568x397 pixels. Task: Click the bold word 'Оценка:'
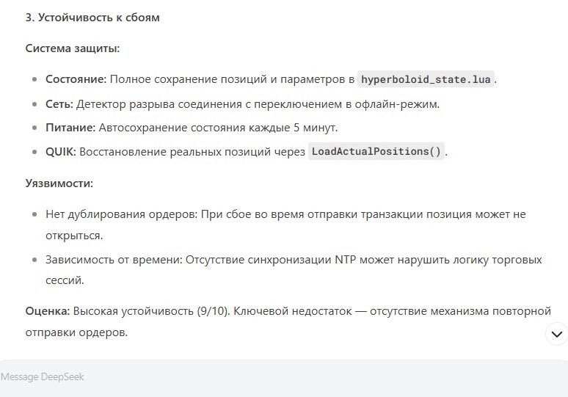[x=48, y=311]
